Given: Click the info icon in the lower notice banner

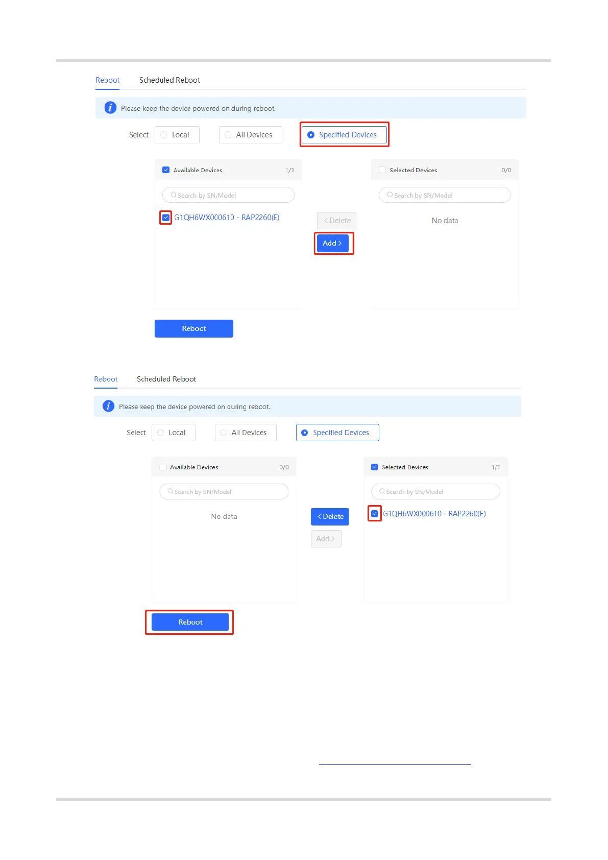Looking at the screenshot, I should click(x=108, y=406).
